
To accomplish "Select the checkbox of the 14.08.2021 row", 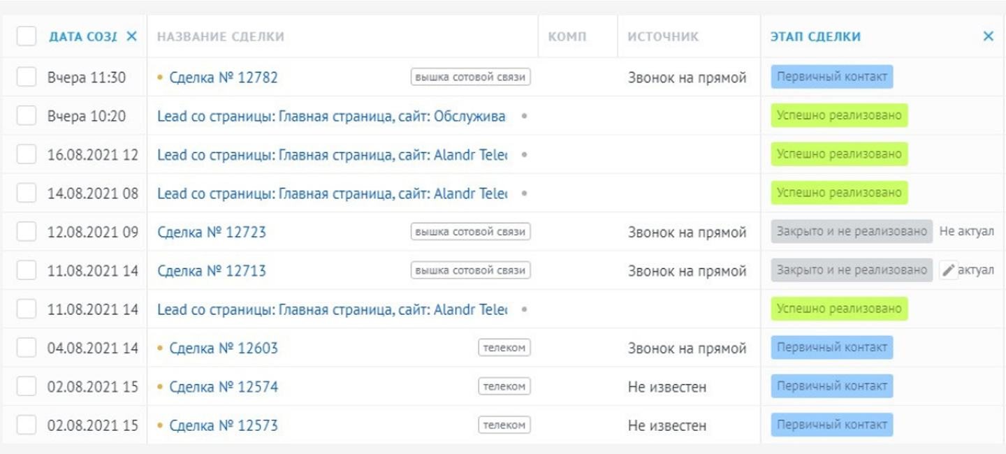I will [27, 193].
